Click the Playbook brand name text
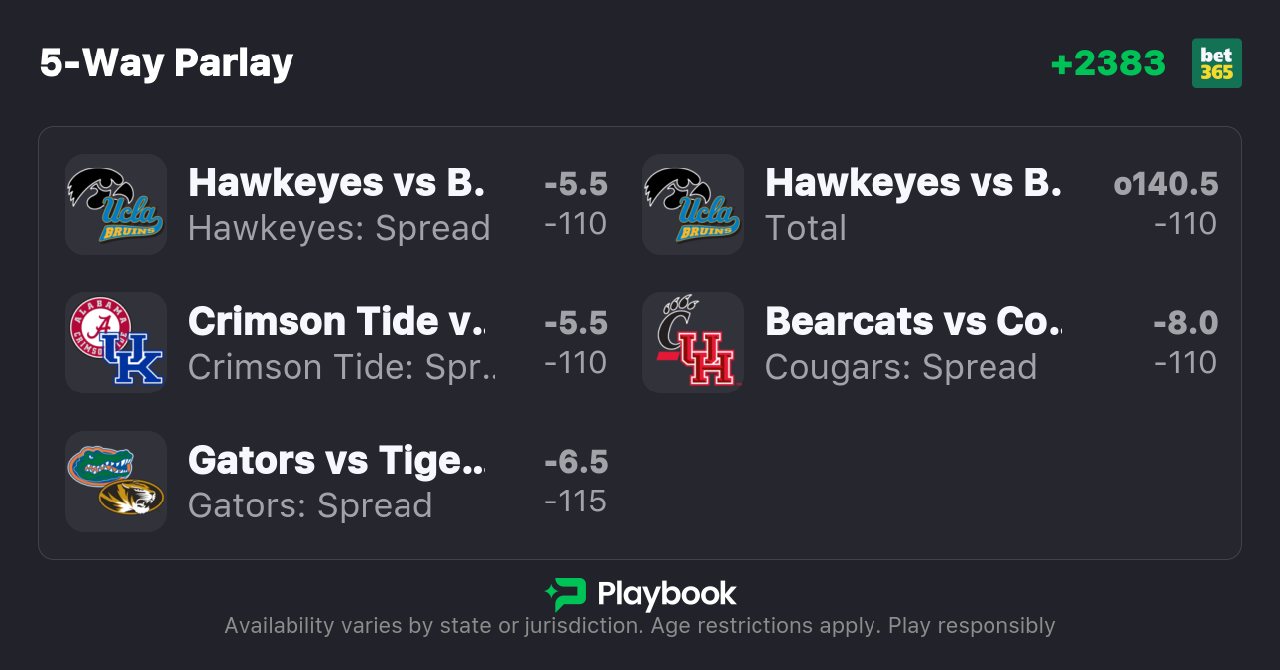 tap(666, 595)
